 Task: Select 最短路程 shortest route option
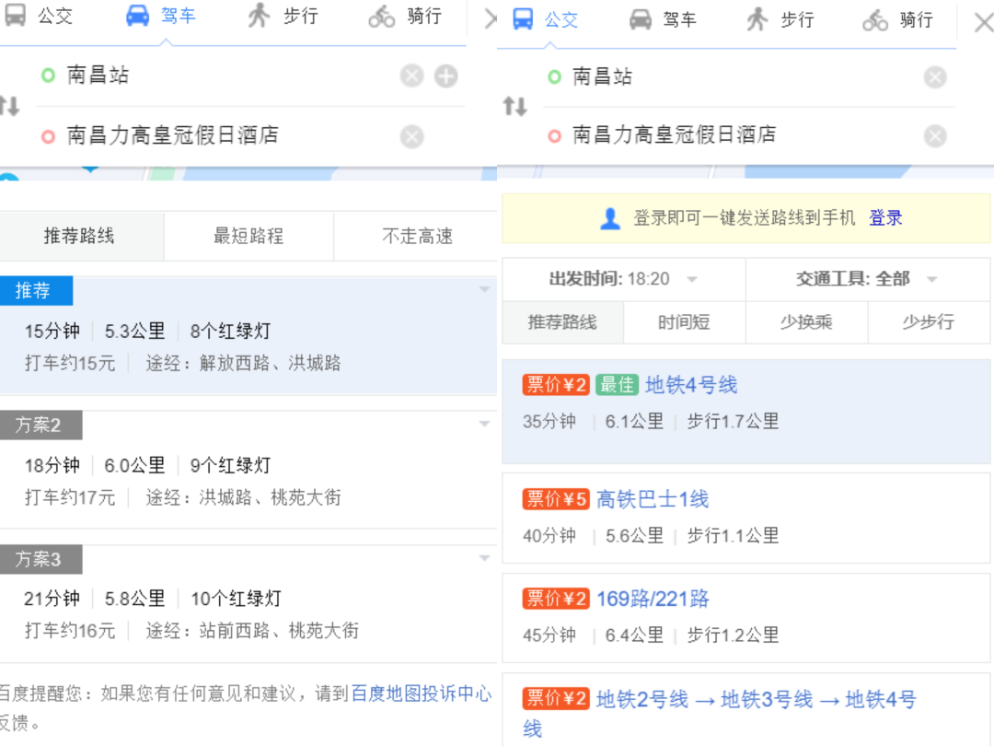pos(248,236)
